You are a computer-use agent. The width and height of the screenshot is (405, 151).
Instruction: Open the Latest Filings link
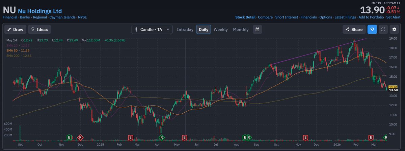345,17
